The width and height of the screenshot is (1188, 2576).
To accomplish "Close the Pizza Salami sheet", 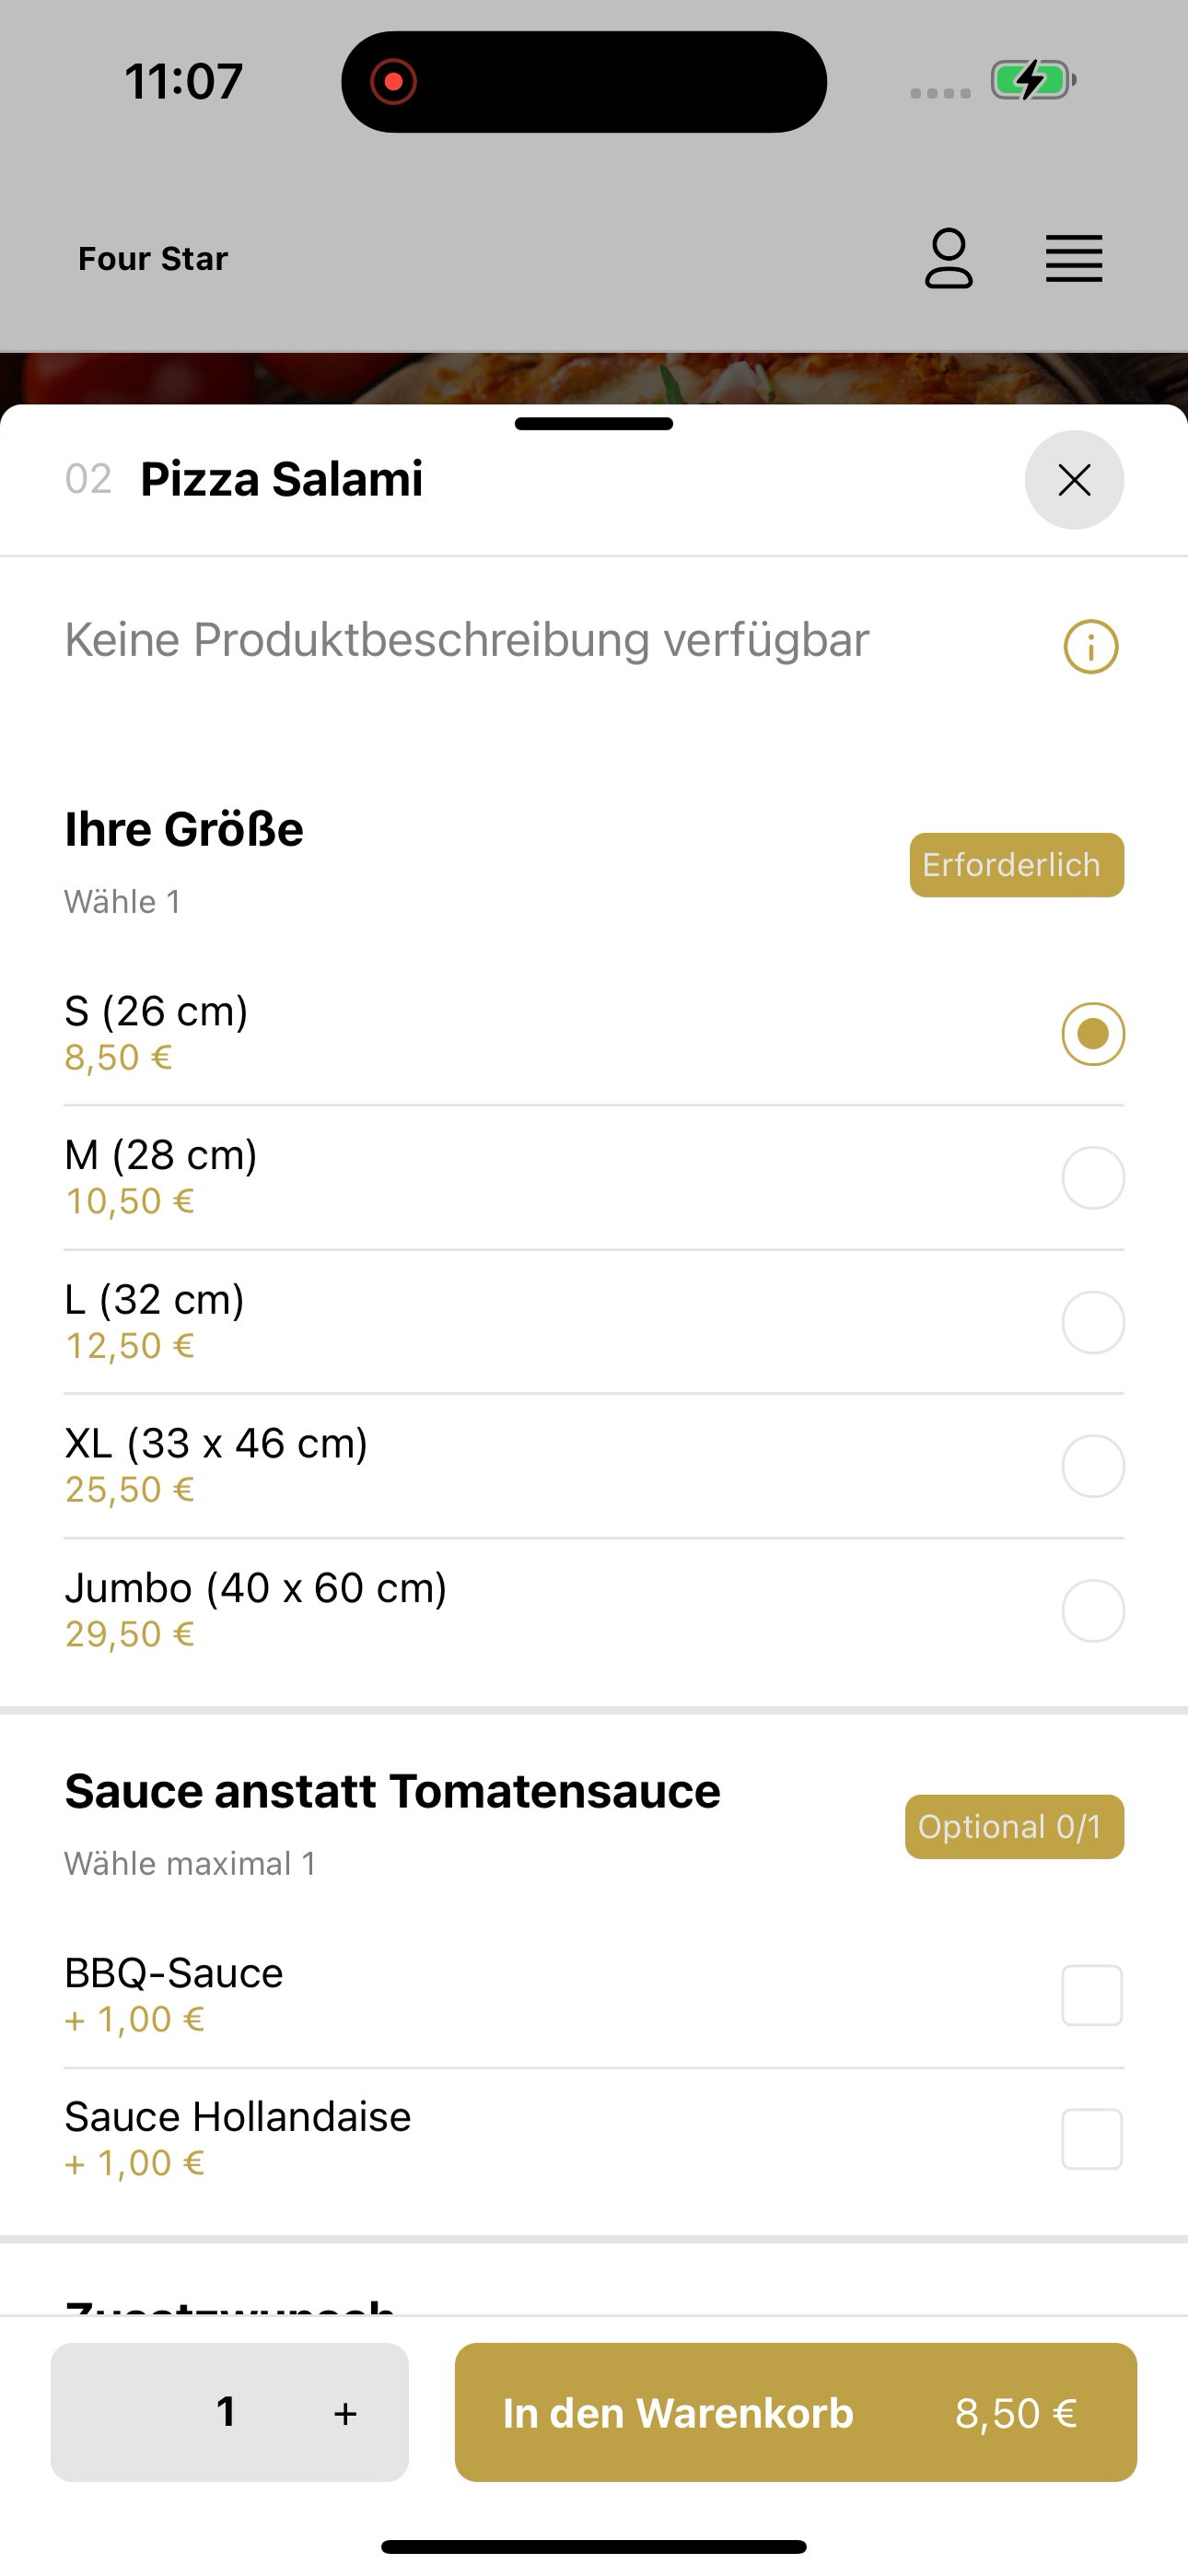I will [1074, 480].
